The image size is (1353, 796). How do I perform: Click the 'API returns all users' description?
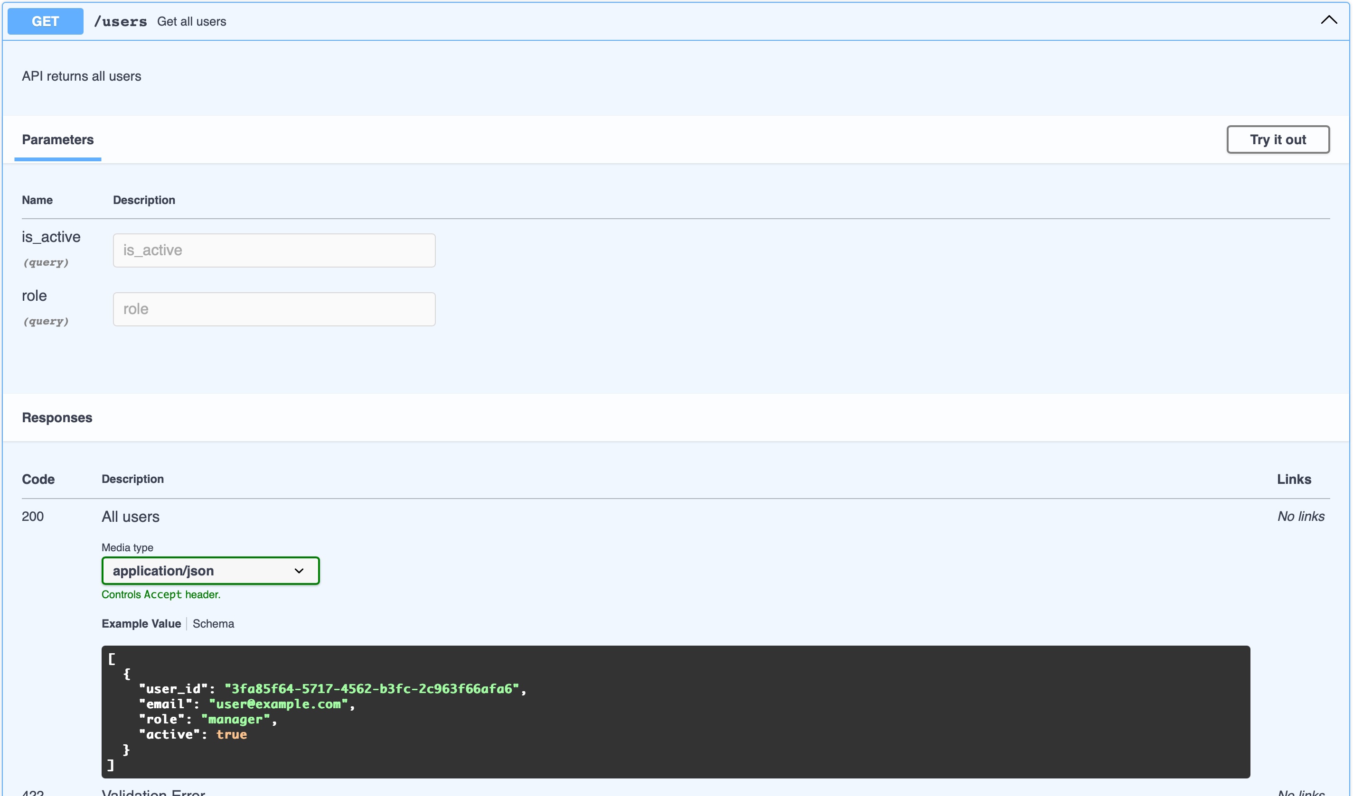(x=82, y=76)
